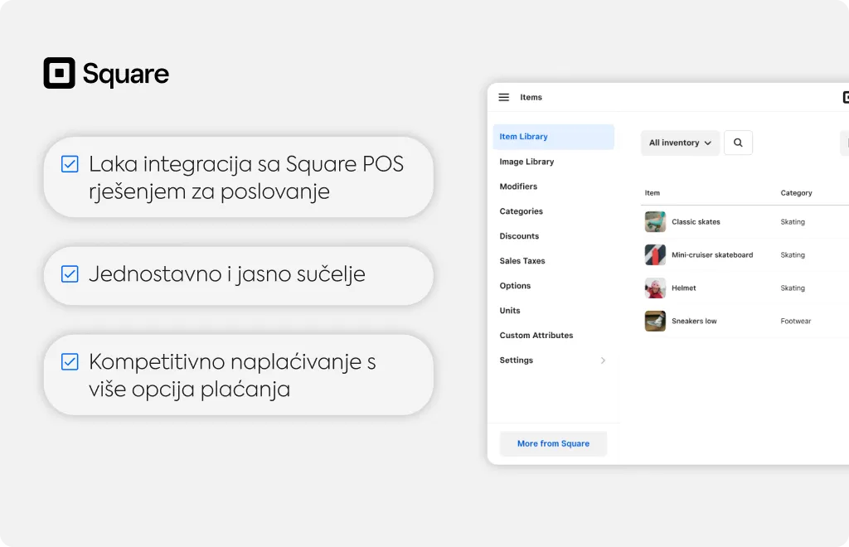The width and height of the screenshot is (849, 547).
Task: Click Skating category of Mini-cruiser skateboard
Action: point(793,254)
